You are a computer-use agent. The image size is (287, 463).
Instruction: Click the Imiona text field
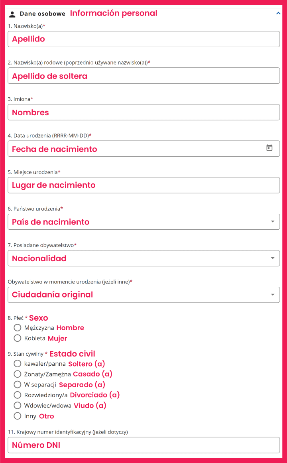pos(143,112)
